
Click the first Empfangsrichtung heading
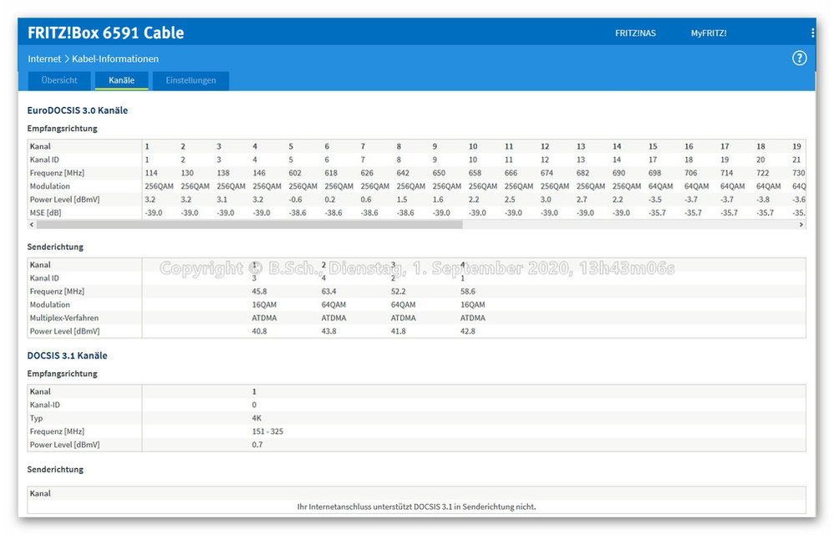(x=62, y=129)
